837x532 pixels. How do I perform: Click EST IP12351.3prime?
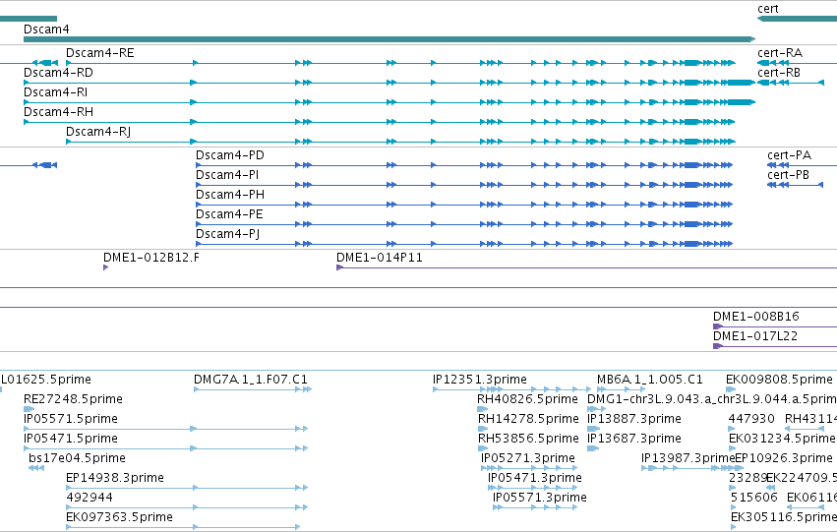tap(480, 380)
